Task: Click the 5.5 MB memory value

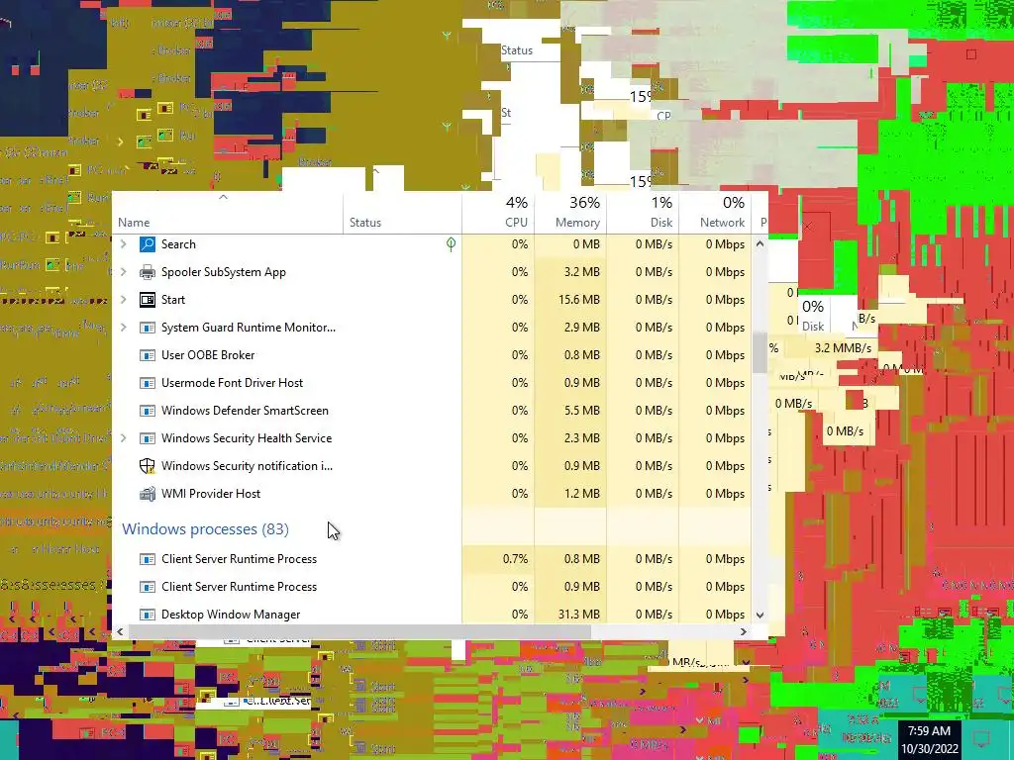Action: pos(582,411)
